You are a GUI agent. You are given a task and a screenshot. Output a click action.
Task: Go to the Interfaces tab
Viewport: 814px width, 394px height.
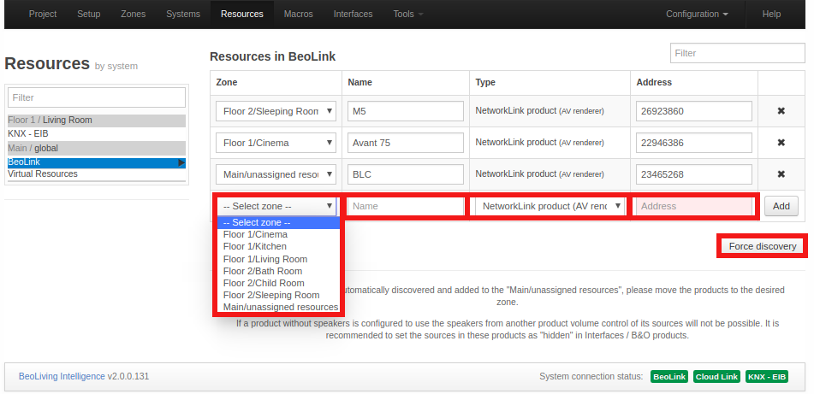click(x=353, y=14)
